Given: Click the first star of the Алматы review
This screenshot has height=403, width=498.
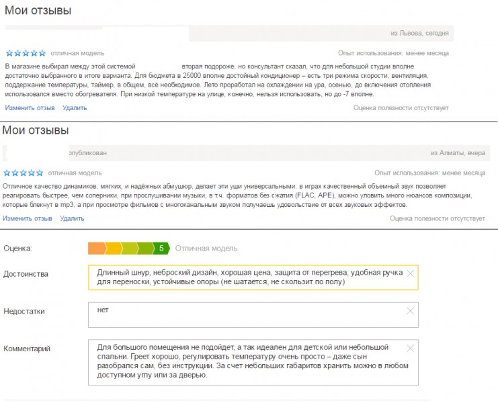Looking at the screenshot, I should [x=6, y=173].
